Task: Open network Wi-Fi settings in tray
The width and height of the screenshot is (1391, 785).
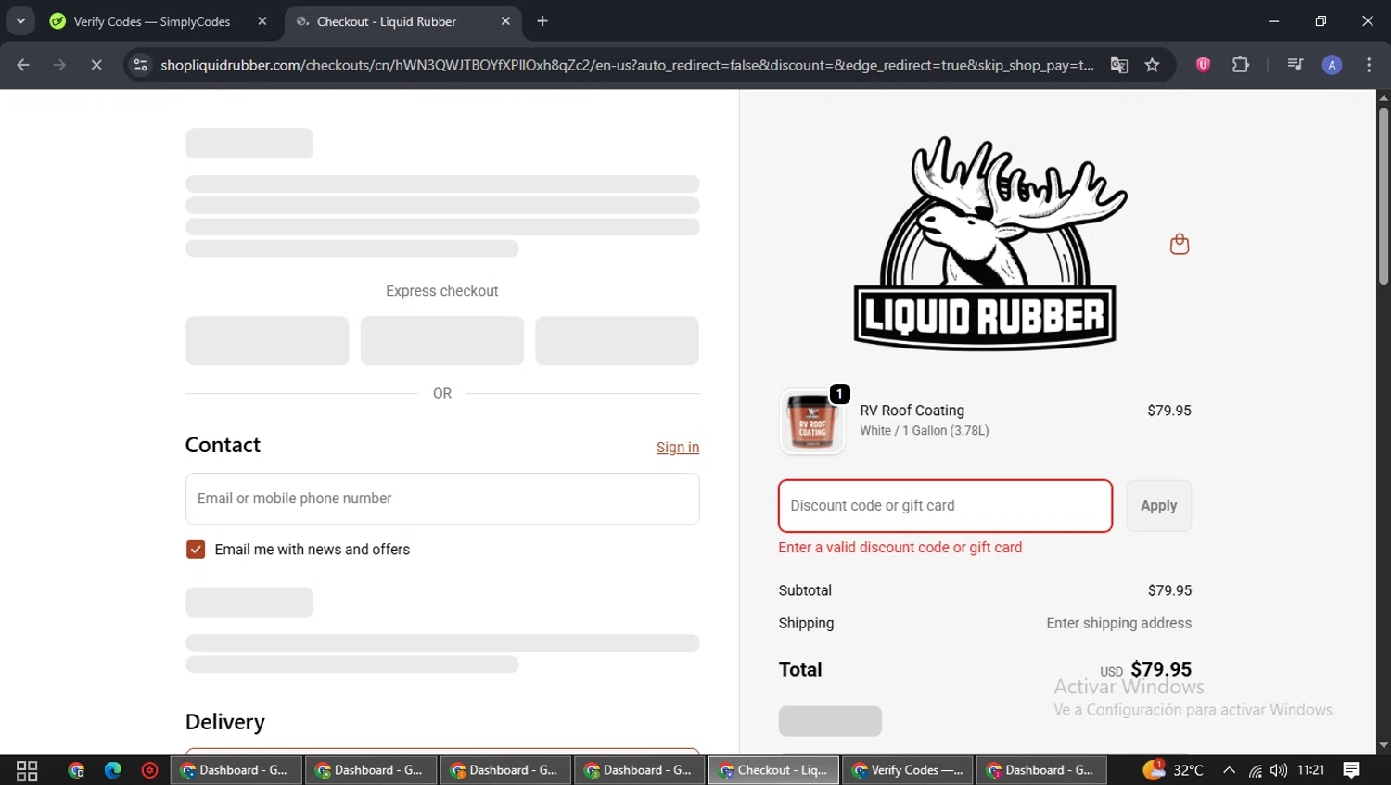Action: point(1255,770)
